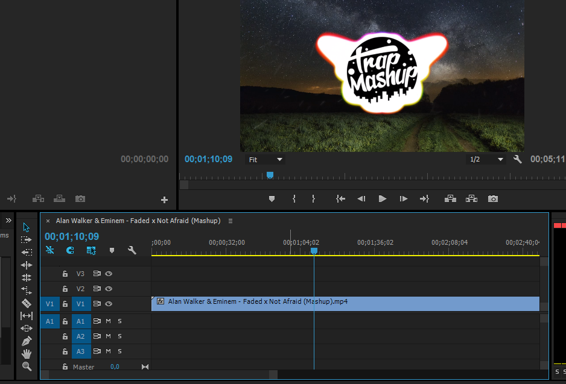This screenshot has height=384, width=566.
Task: Select the Pen tool
Action: [27, 341]
